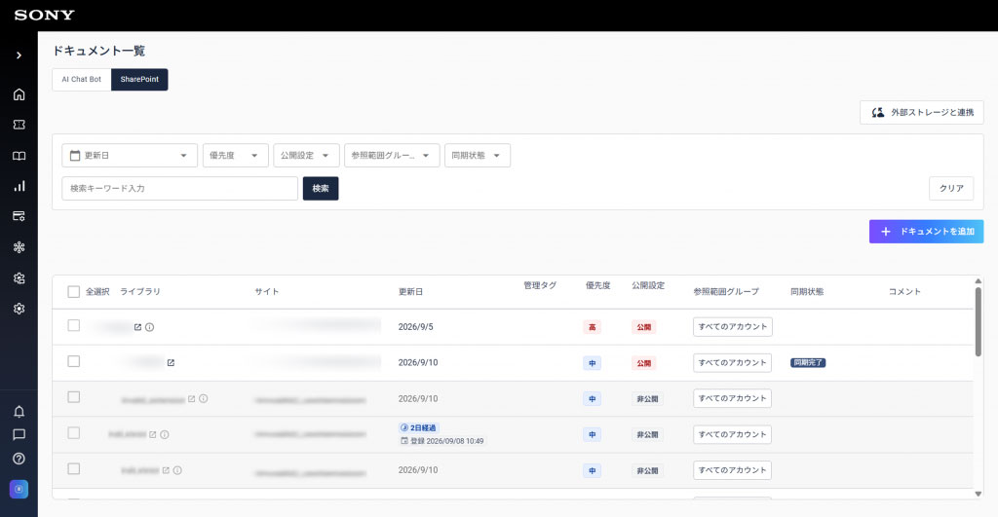Open the open-book icon in sidebar

click(x=19, y=156)
